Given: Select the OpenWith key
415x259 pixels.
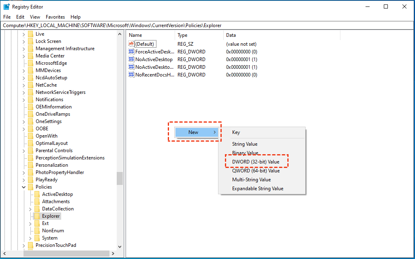Looking at the screenshot, I should [x=47, y=136].
